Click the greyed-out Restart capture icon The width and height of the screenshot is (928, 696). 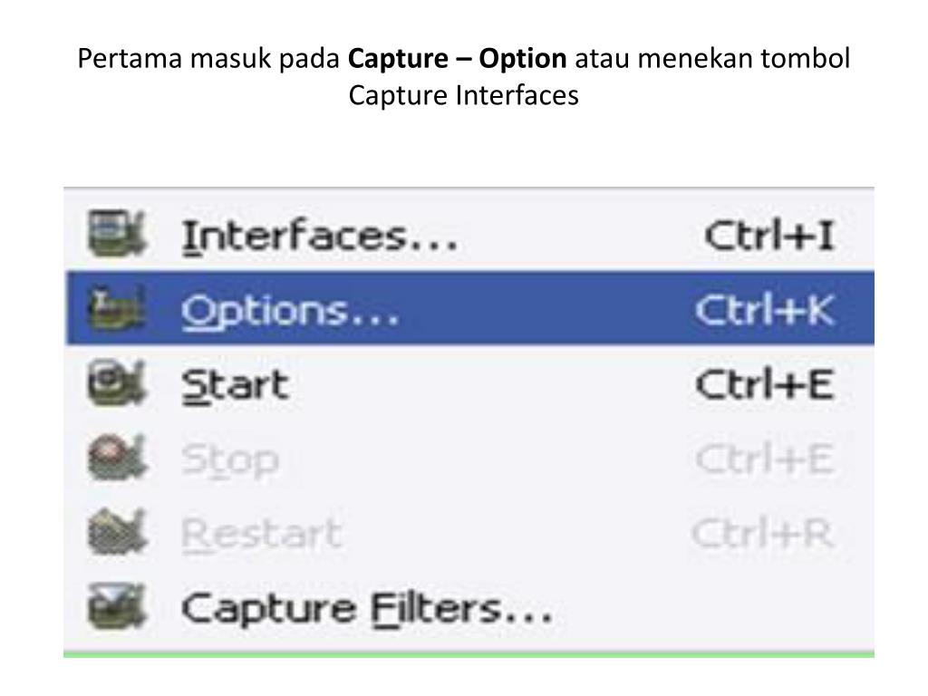pos(117,532)
